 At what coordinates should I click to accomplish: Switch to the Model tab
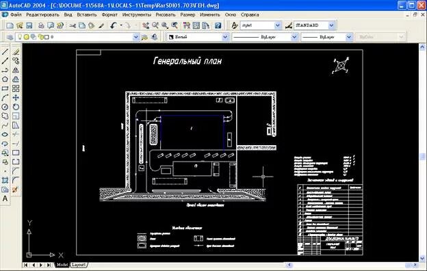pyautogui.click(x=62, y=265)
